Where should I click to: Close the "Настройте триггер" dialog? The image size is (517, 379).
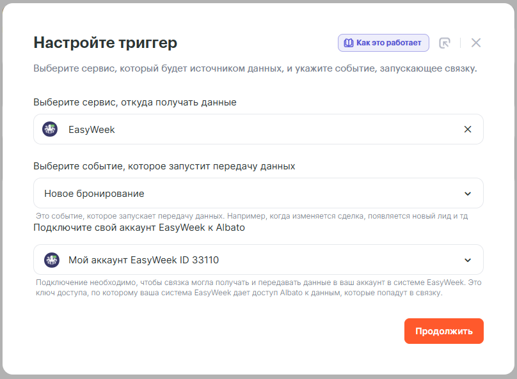[x=475, y=43]
